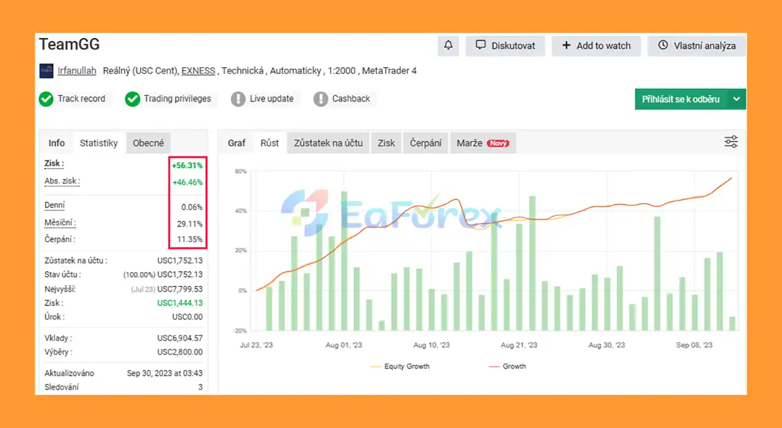Click the Diskutovat button
This screenshot has width=782, height=428.
pyautogui.click(x=505, y=46)
